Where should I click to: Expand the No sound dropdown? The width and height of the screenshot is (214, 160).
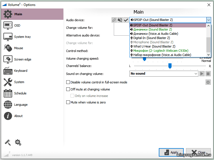tap(196, 74)
